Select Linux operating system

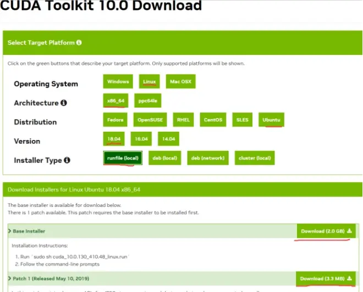pyautogui.click(x=149, y=81)
